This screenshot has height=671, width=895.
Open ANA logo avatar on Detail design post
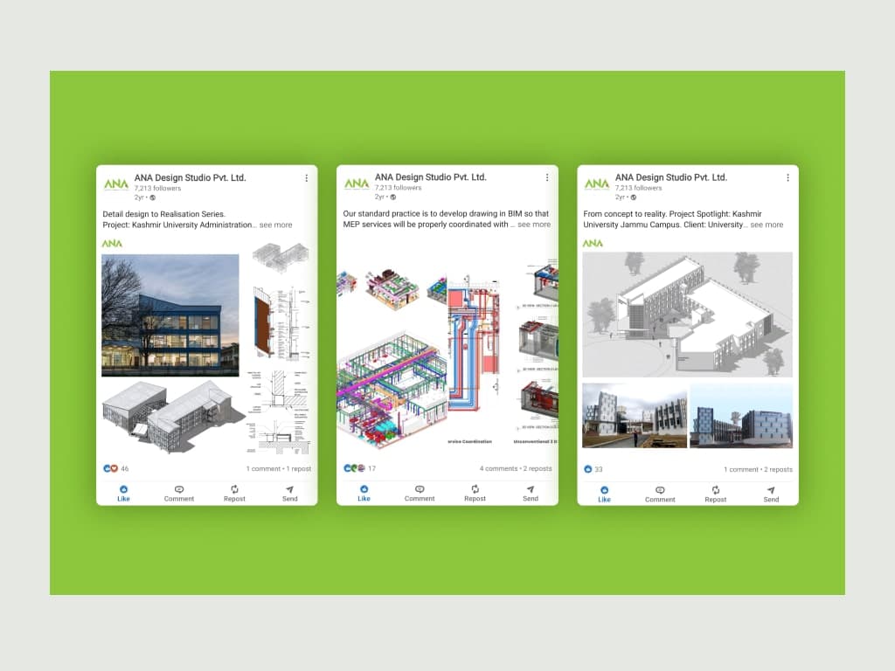pyautogui.click(x=116, y=184)
